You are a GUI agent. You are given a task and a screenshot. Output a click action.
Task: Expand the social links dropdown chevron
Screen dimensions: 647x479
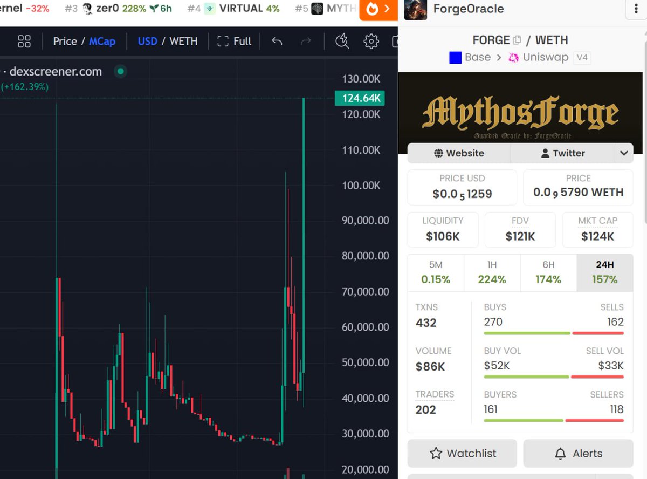point(624,153)
